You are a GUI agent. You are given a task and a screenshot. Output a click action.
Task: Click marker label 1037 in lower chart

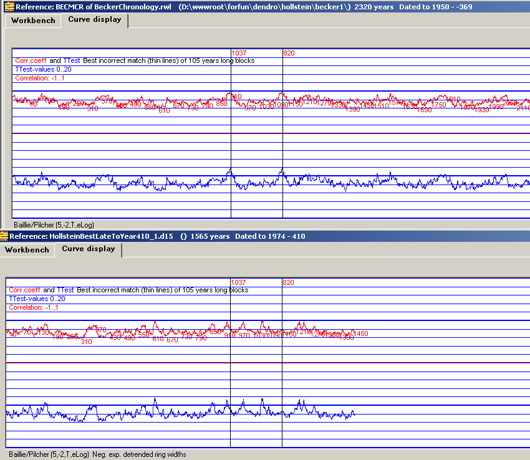[238, 282]
